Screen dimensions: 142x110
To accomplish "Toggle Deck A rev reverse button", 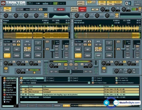I will click(x=14, y=45).
